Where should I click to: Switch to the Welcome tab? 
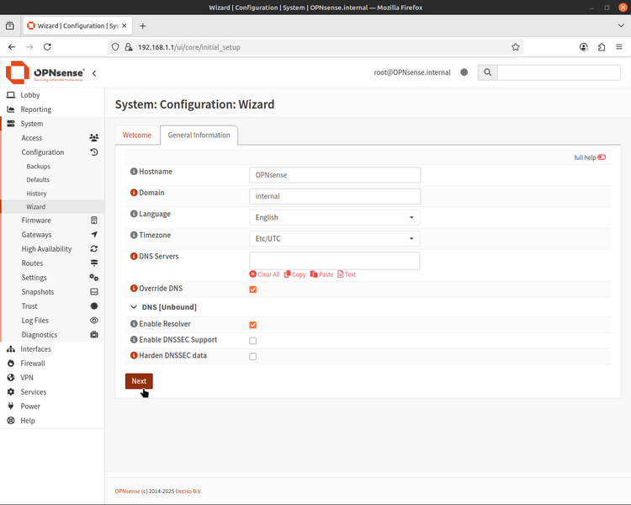(137, 135)
